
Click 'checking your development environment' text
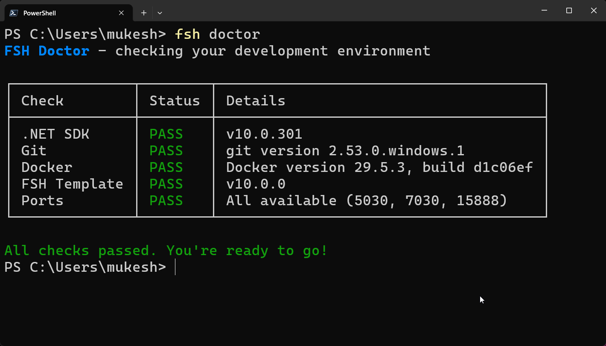[273, 51]
